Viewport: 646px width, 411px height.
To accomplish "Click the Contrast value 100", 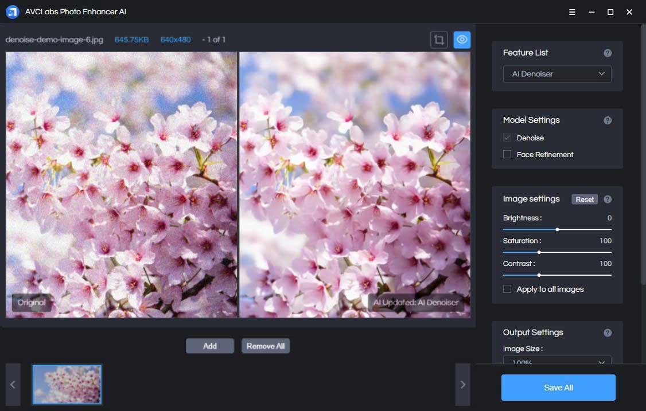I will click(605, 264).
